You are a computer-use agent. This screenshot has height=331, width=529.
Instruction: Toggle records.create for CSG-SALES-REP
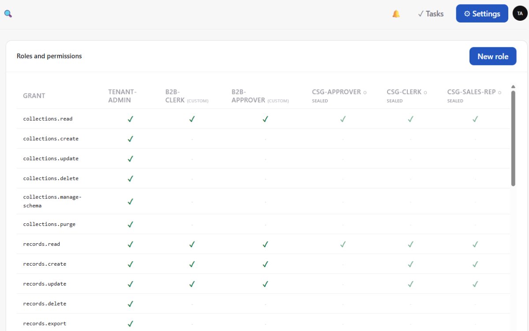(475, 264)
